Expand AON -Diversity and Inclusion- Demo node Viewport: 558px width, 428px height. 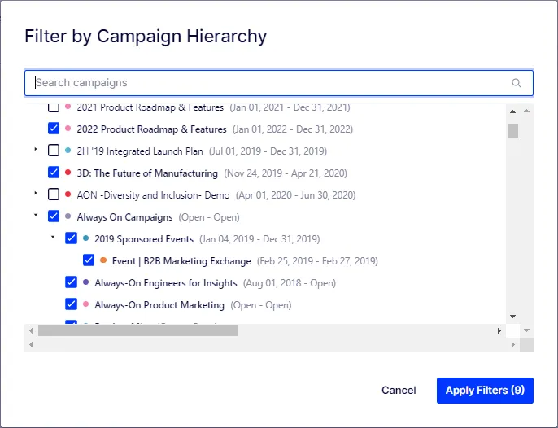click(36, 194)
